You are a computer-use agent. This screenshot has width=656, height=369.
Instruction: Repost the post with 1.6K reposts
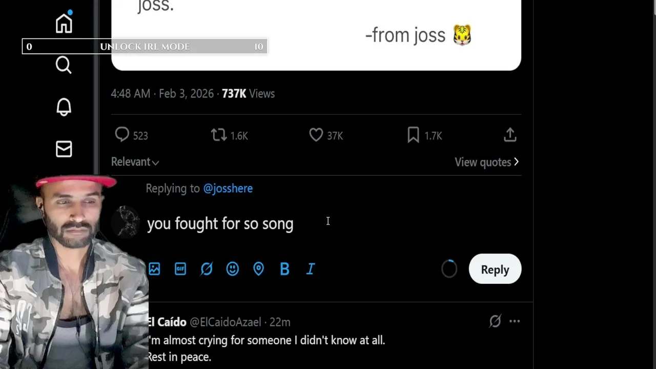point(219,135)
